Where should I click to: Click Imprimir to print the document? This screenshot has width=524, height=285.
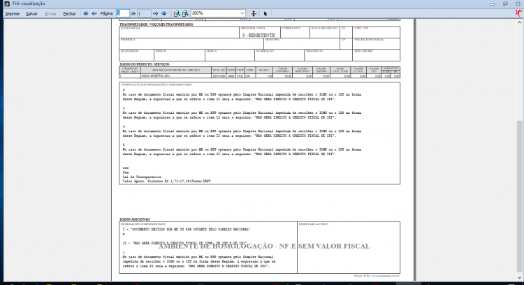click(x=13, y=14)
